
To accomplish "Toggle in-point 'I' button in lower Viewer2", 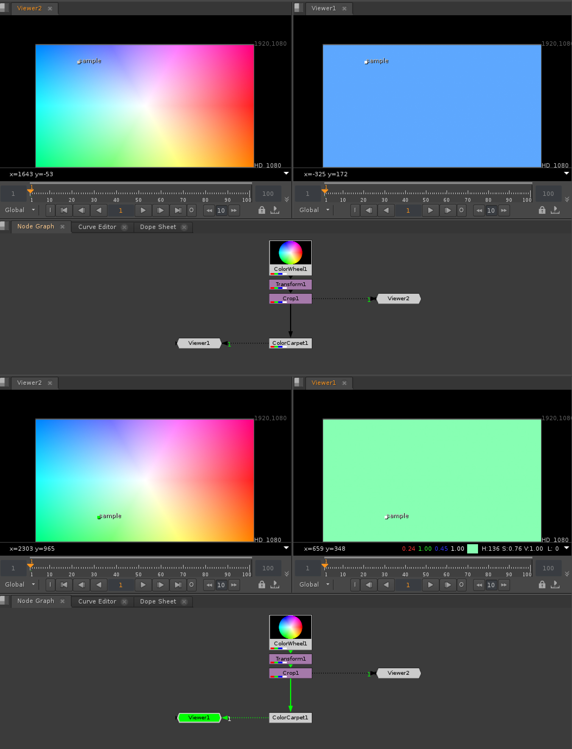I will [x=50, y=585].
